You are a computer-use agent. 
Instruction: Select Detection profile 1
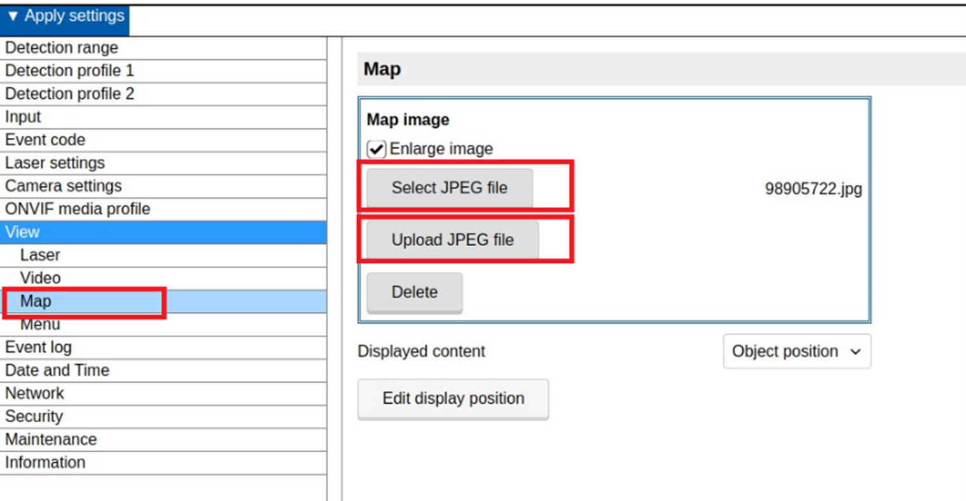(x=69, y=71)
